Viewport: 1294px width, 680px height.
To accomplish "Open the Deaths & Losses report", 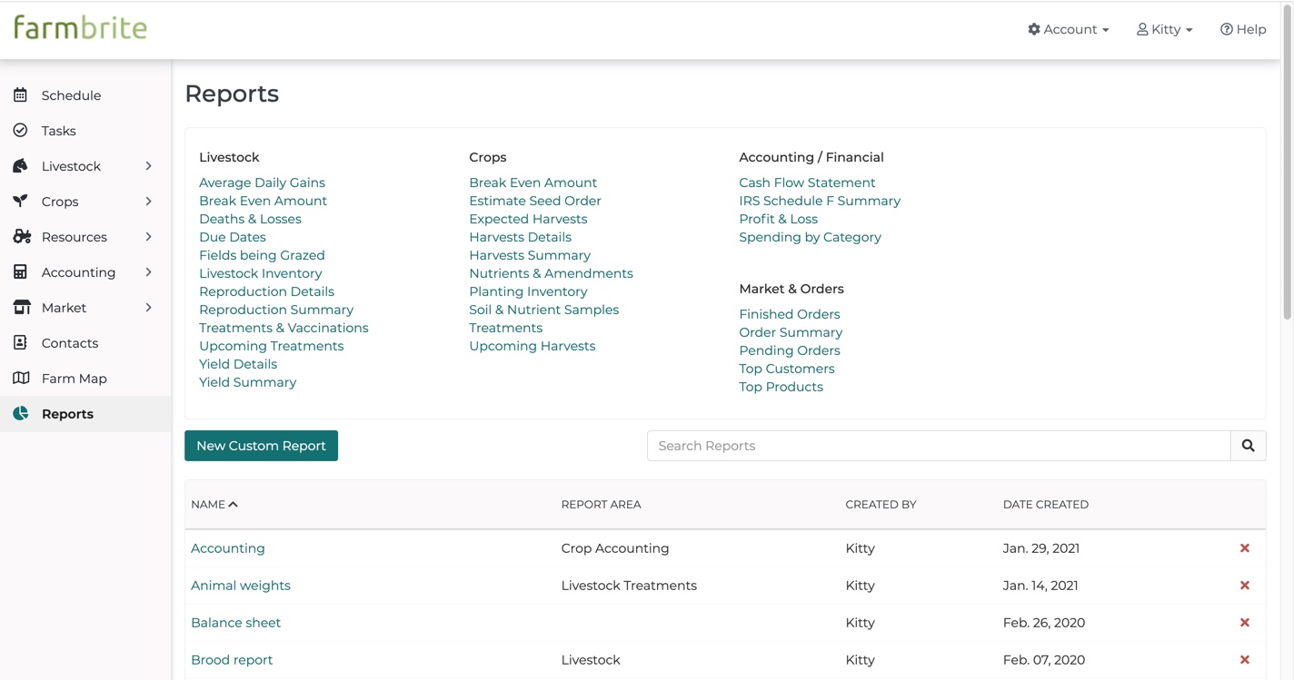I will tap(250, 219).
